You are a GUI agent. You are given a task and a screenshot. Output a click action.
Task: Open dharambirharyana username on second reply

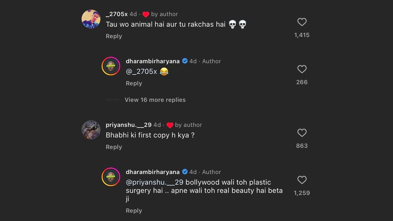153,172
